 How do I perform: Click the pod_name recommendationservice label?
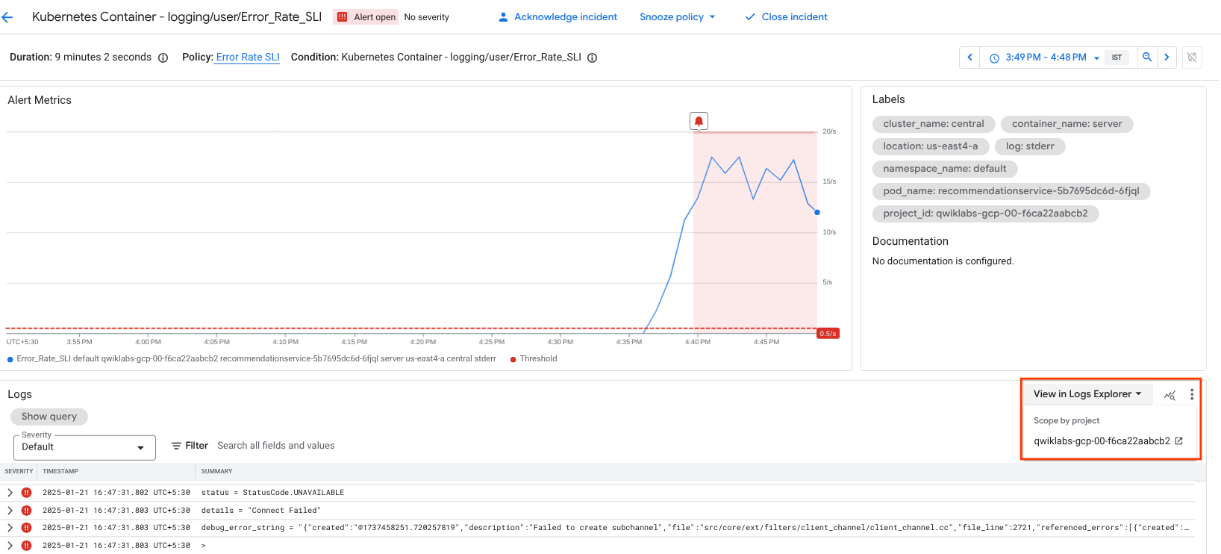click(1011, 191)
